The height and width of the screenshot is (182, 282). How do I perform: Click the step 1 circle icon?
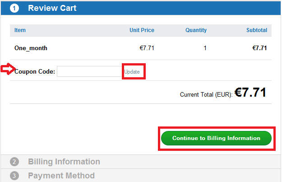coord(14,8)
